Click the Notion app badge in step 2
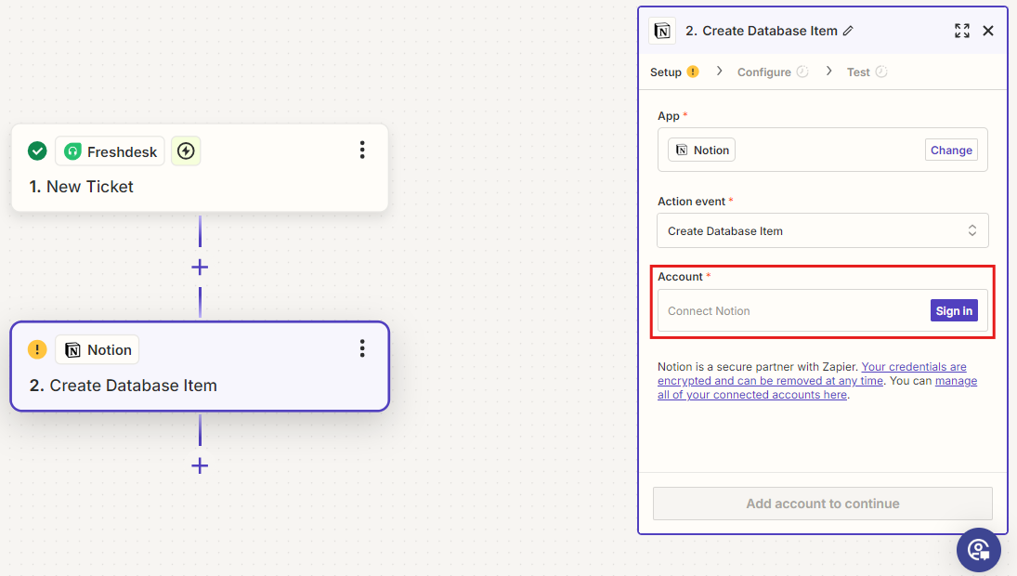 [98, 349]
